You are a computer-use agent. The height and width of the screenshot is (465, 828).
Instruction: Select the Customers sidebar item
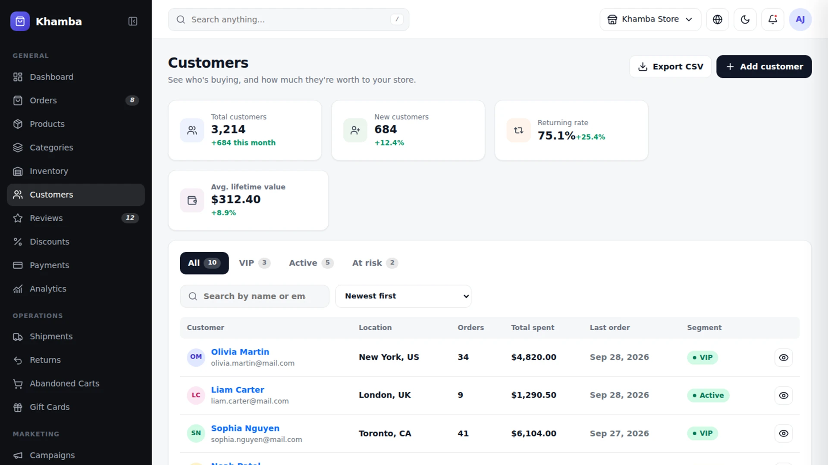75,195
